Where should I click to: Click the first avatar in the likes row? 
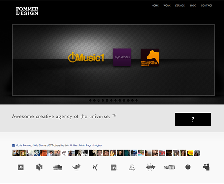coord(15,153)
